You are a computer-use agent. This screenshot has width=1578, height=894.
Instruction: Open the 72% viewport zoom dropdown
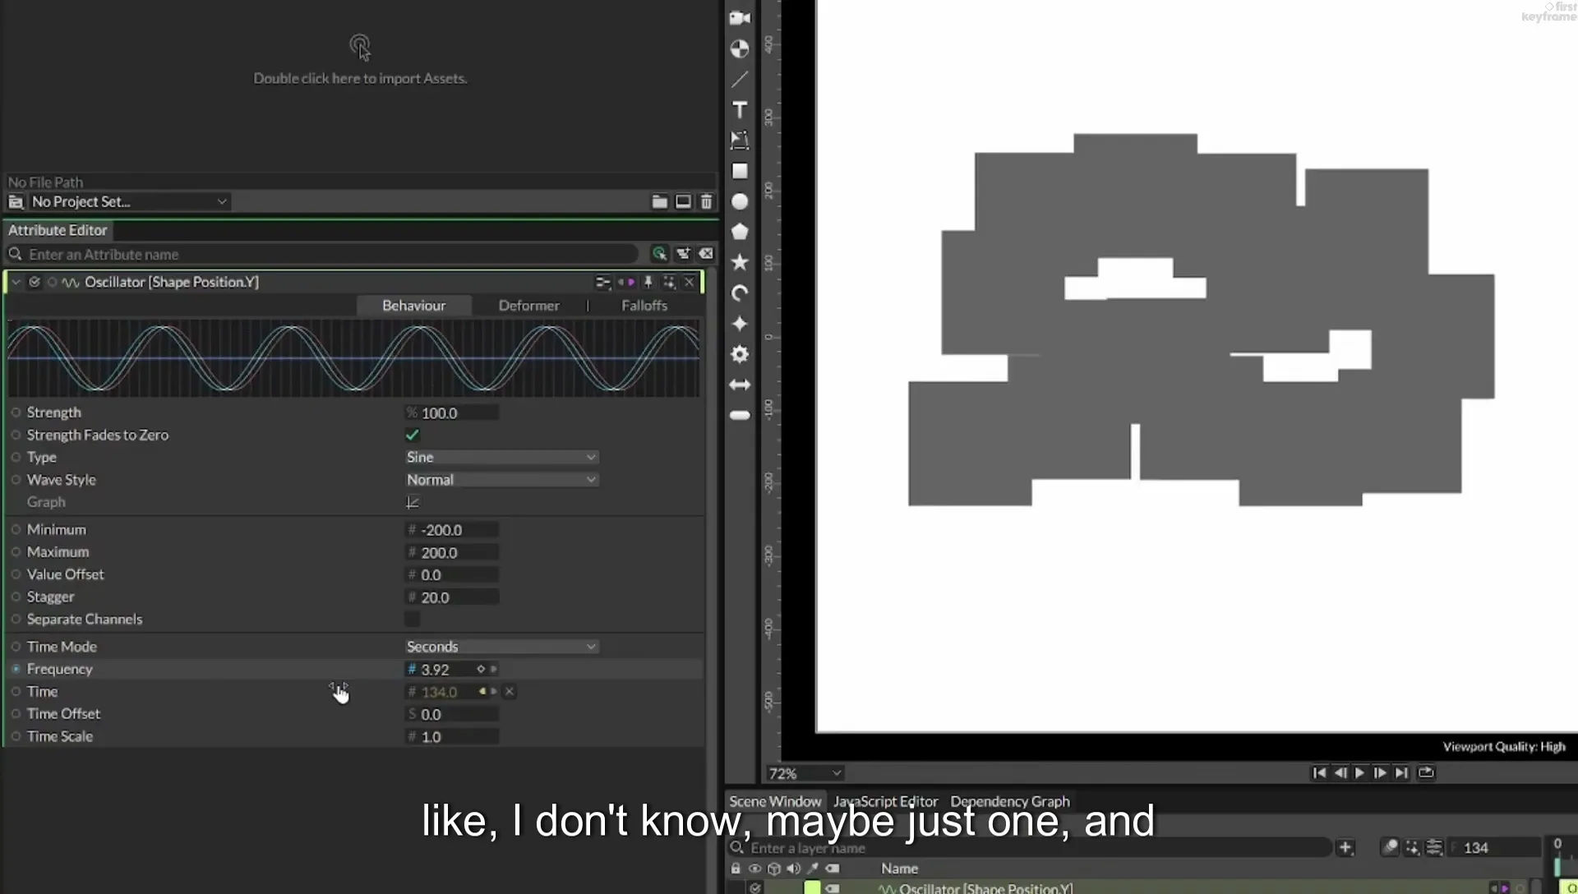(805, 773)
